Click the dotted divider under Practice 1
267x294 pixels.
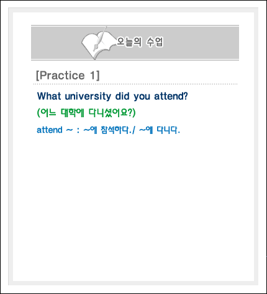point(135,84)
